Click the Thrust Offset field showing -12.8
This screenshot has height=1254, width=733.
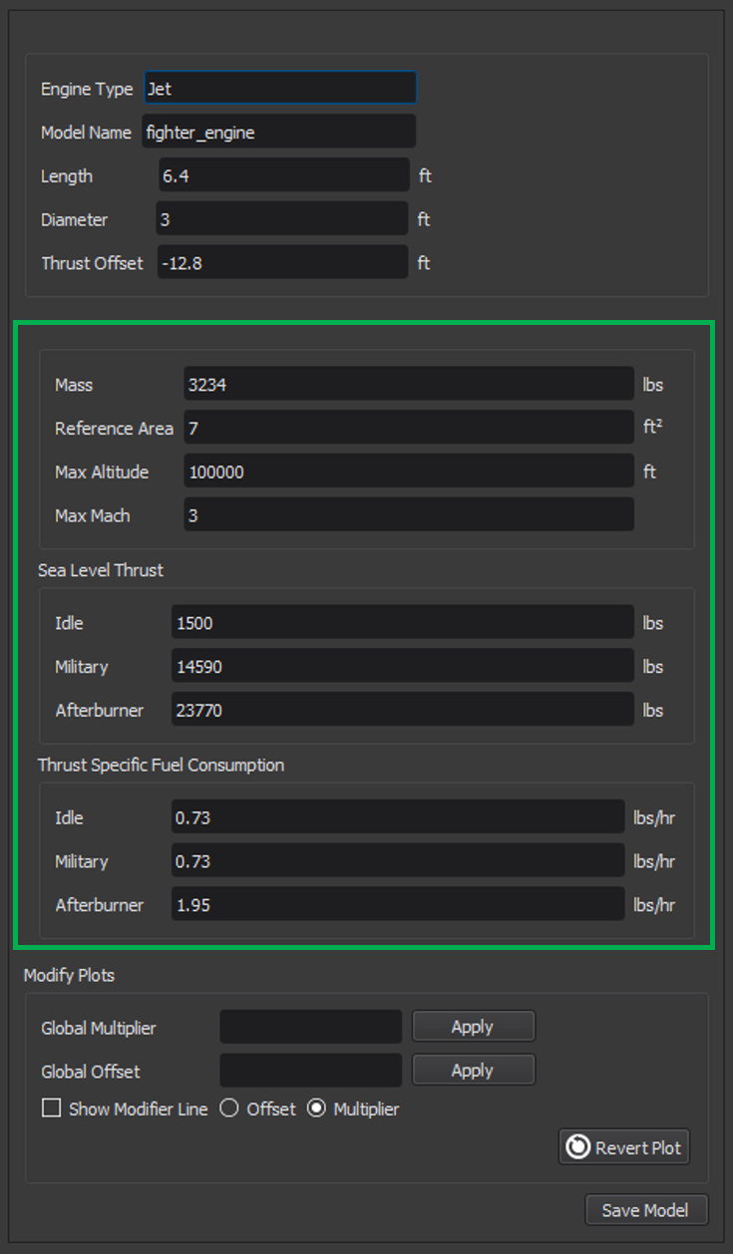click(283, 263)
